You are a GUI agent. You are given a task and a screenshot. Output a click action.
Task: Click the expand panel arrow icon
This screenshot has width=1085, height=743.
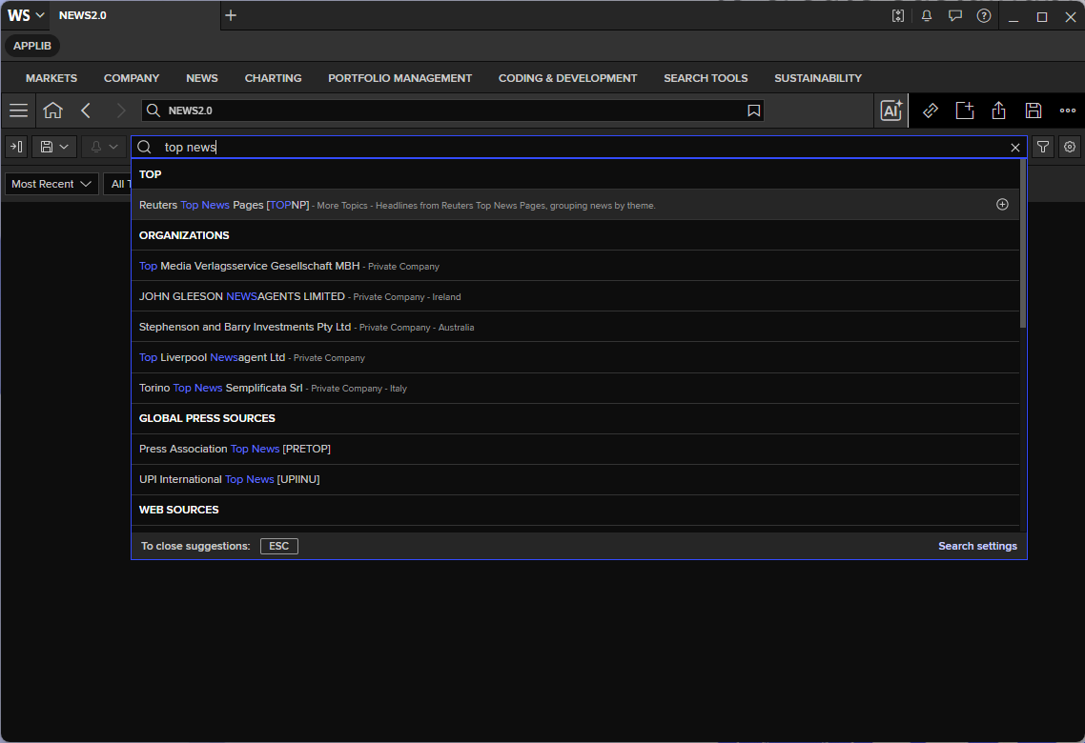click(x=16, y=147)
